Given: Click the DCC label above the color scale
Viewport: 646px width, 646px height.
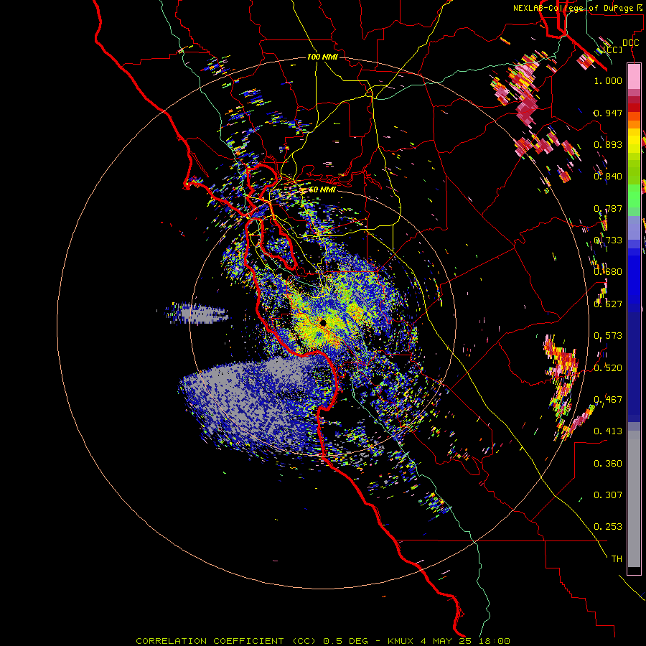Looking at the screenshot, I should point(630,43).
